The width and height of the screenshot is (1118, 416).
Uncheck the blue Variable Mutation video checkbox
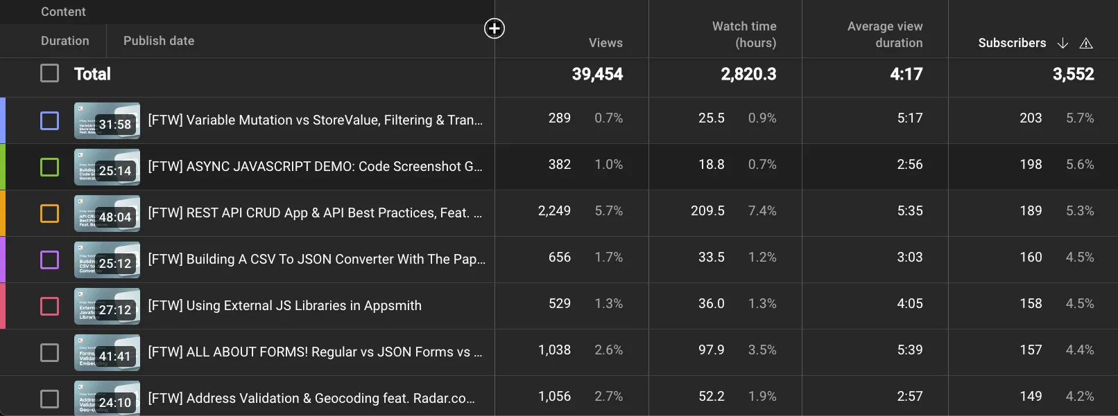[x=49, y=120]
